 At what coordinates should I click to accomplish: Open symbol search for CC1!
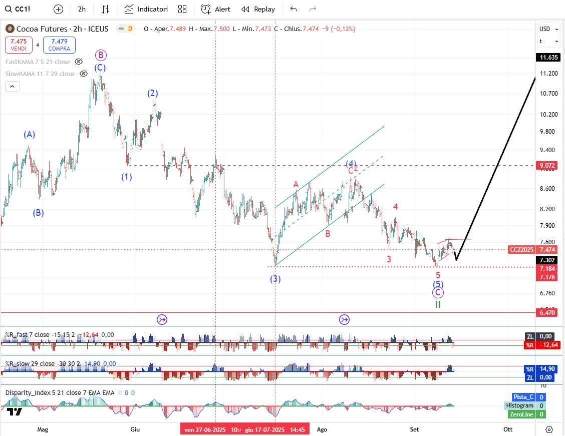click(x=18, y=9)
